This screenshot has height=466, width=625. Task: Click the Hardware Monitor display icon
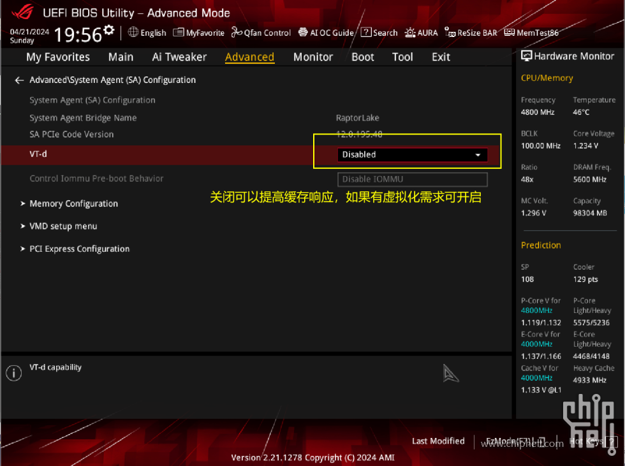(527, 56)
